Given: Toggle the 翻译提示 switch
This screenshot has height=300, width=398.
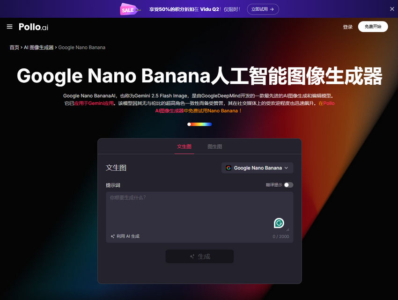Looking at the screenshot, I should point(288,185).
